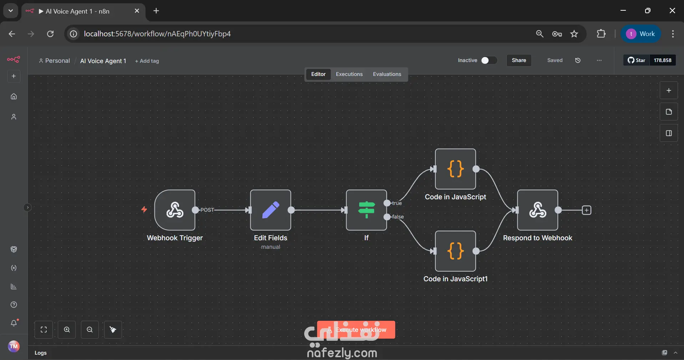Reload the page
This screenshot has width=684, height=360.
[x=50, y=34]
